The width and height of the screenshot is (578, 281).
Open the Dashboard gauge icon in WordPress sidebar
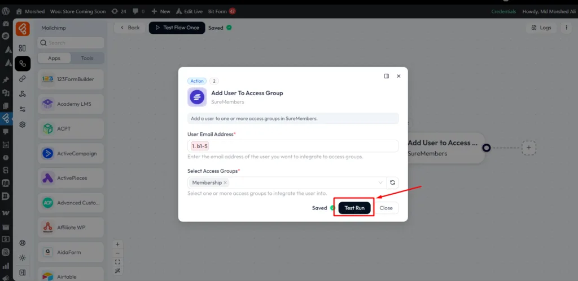tap(6, 24)
